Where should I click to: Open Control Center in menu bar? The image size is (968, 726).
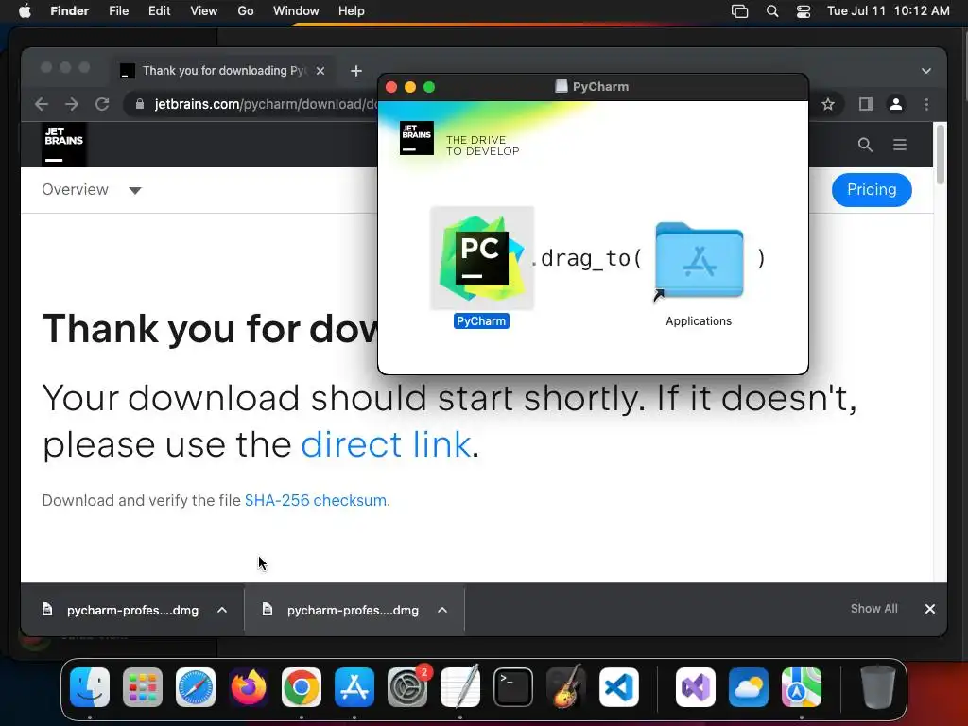tap(804, 11)
